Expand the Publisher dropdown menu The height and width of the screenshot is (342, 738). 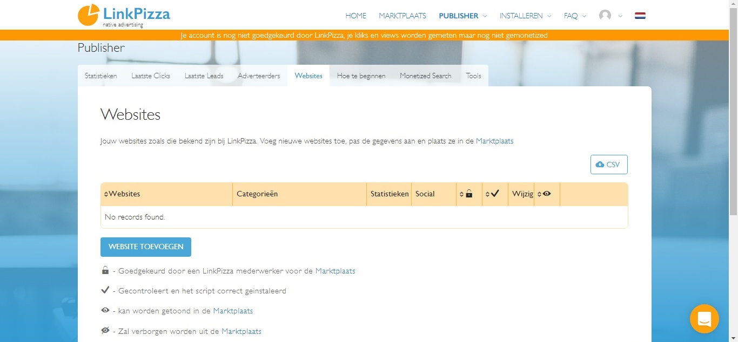(463, 16)
